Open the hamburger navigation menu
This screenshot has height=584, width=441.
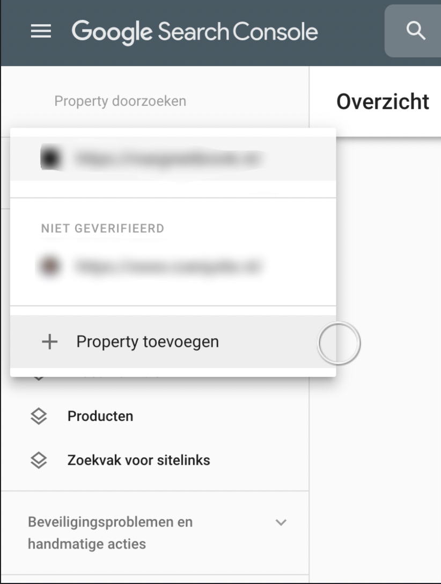(x=41, y=32)
